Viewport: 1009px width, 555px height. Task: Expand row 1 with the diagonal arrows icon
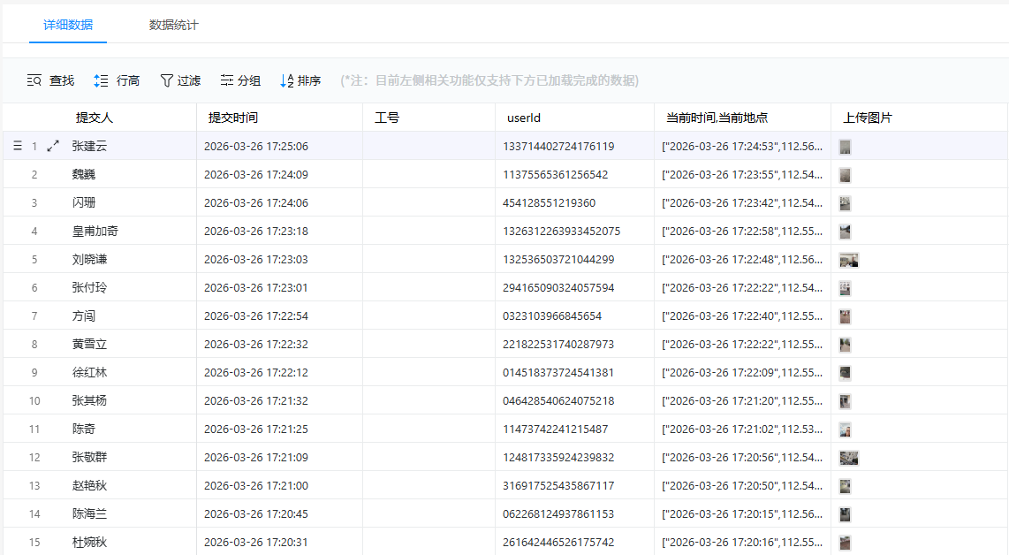tap(53, 147)
